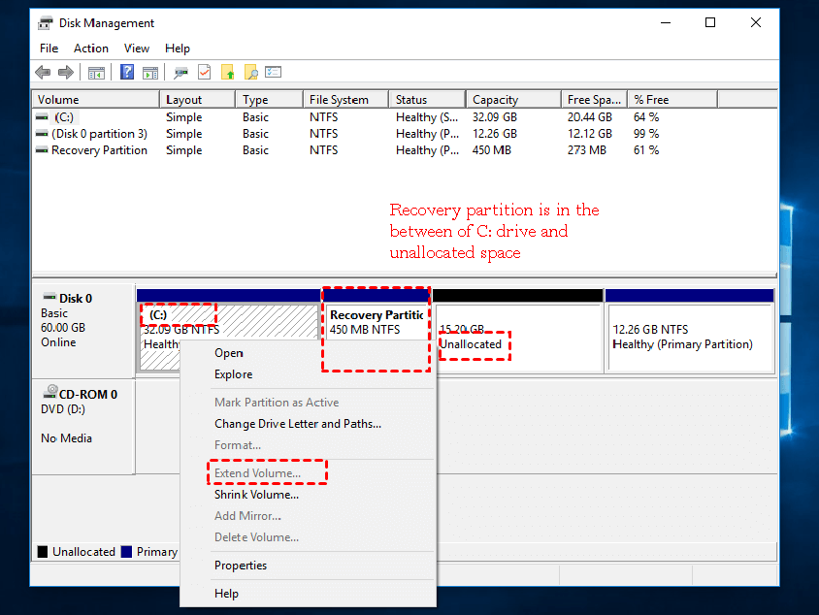Click the black Unallocated legend swatch

[40, 551]
